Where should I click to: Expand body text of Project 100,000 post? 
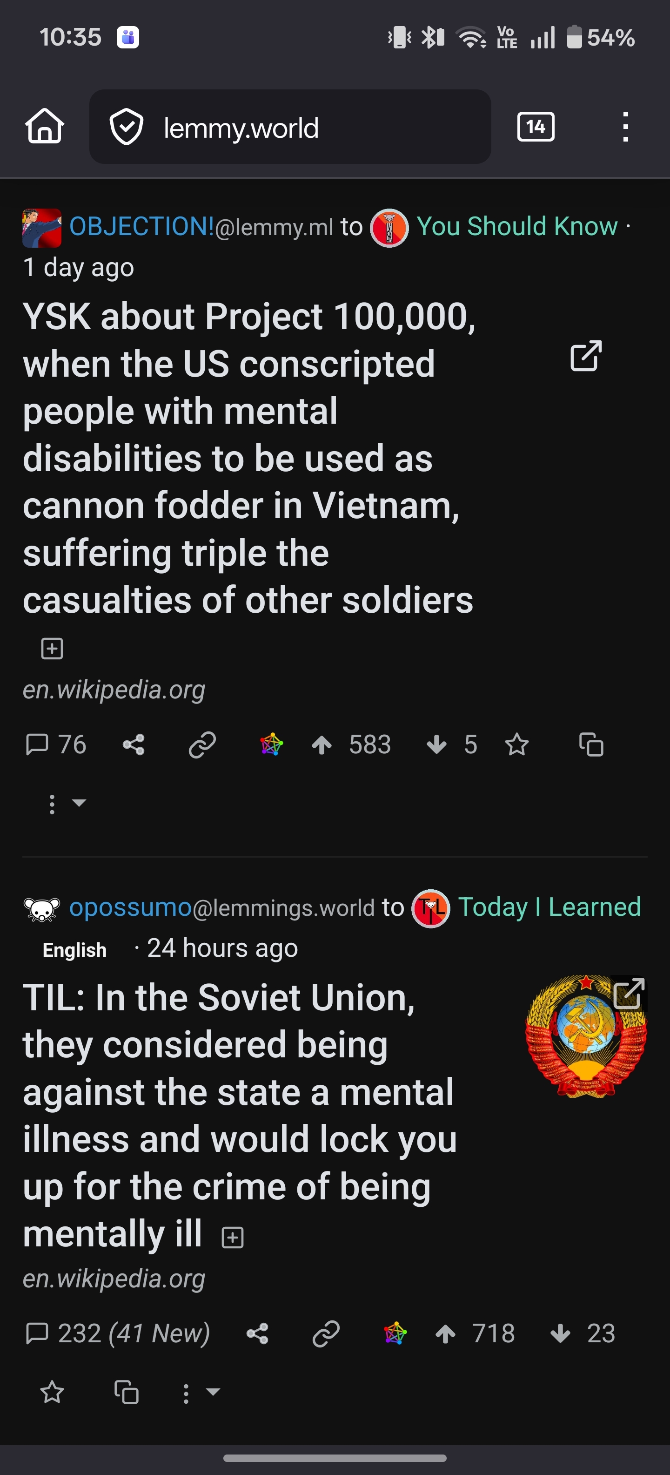pyautogui.click(x=52, y=649)
